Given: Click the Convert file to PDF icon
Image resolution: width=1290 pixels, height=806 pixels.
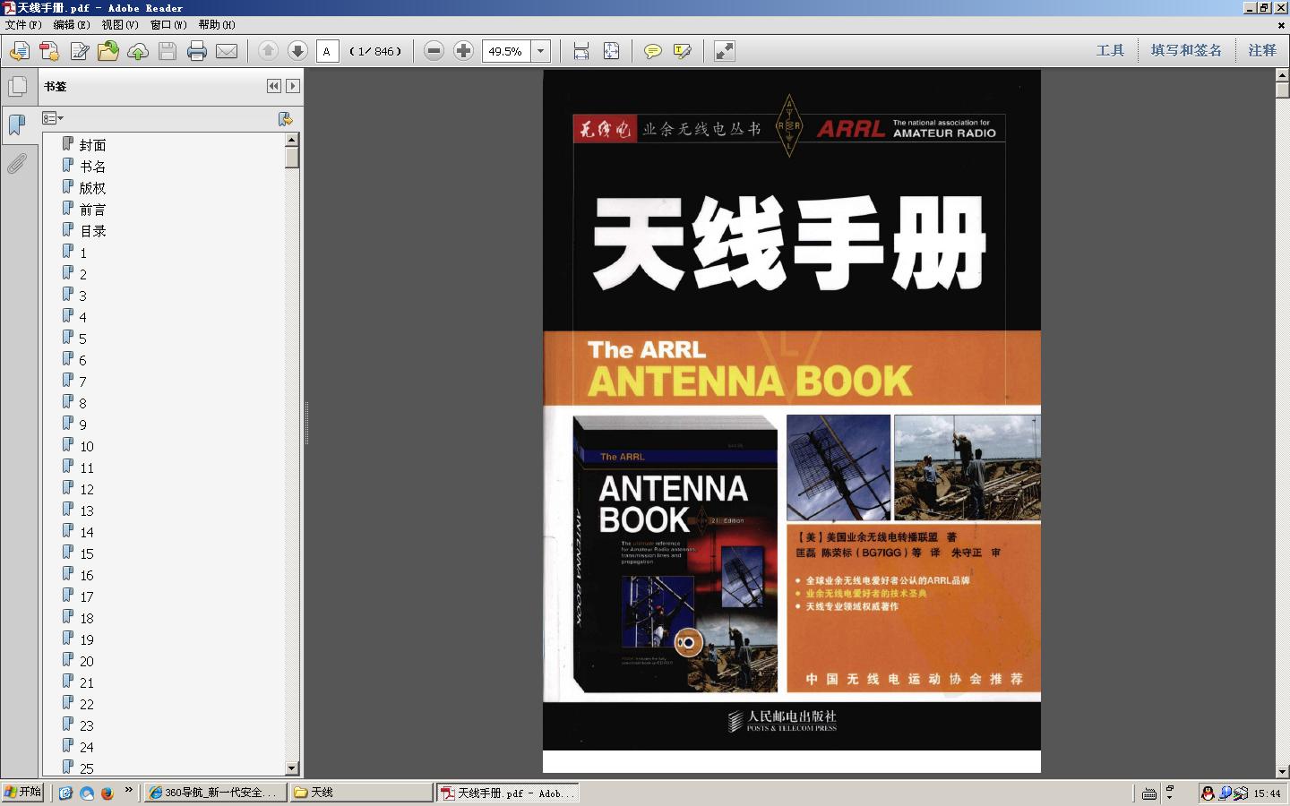Looking at the screenshot, I should click(x=49, y=51).
